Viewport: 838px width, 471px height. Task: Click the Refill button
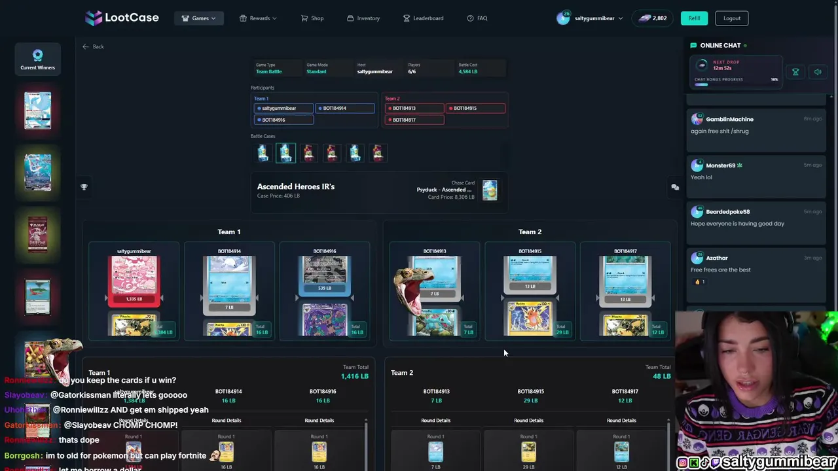click(694, 18)
